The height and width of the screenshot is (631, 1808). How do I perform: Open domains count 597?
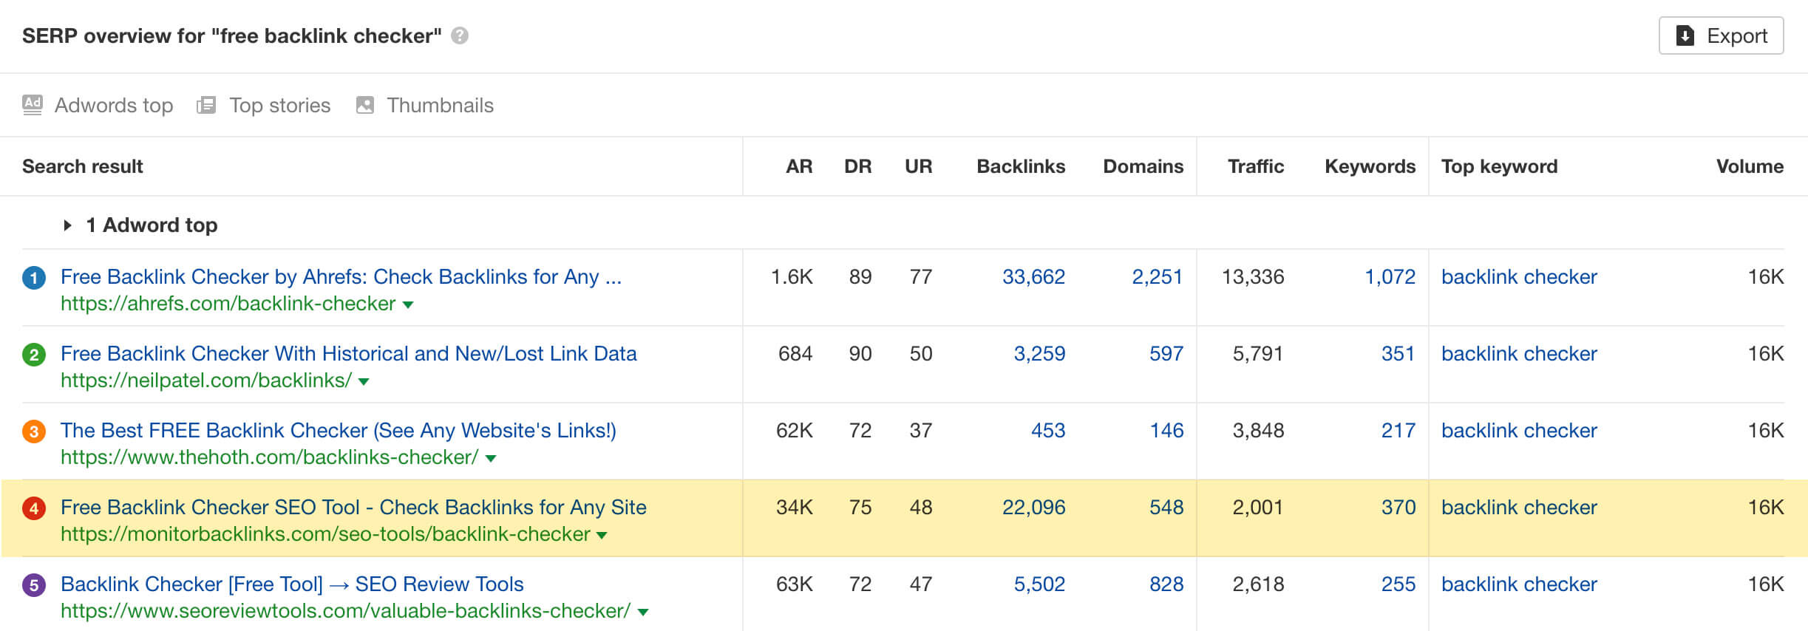1166,353
